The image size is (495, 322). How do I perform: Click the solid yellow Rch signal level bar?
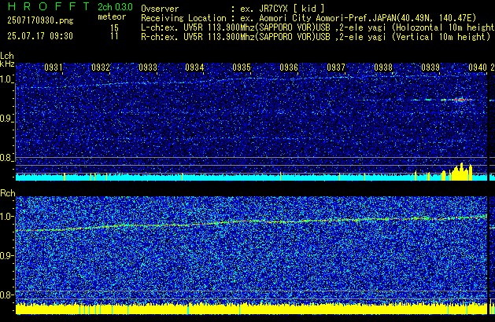251,309
